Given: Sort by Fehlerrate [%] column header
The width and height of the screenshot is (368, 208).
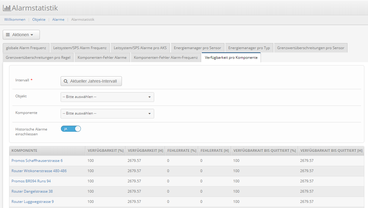Looking at the screenshot, I should (x=182, y=151).
